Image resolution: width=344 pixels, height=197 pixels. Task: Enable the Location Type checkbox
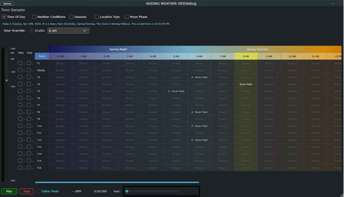pyautogui.click(x=97, y=17)
